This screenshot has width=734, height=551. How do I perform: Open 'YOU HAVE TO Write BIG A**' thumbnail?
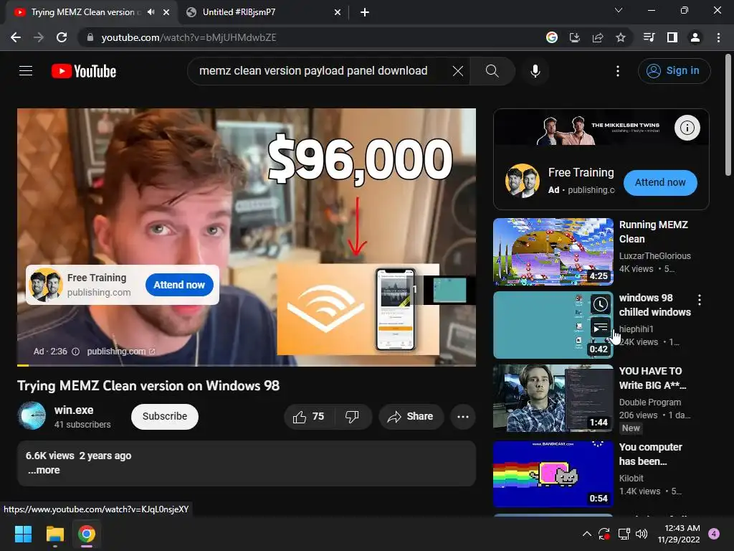[x=553, y=398]
